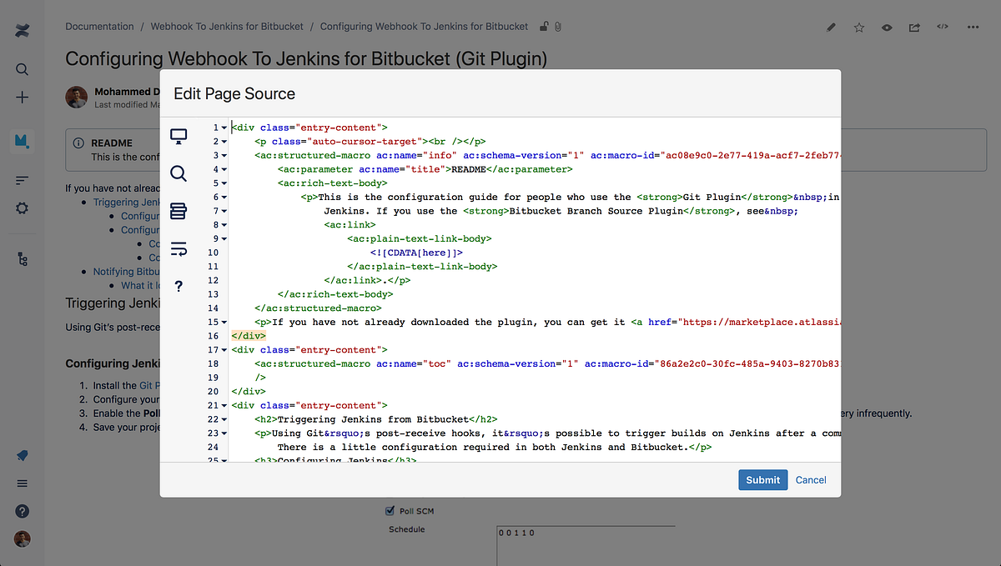Open search in the Edit Page Source toolbar
This screenshot has height=566, width=1001.
179,173
